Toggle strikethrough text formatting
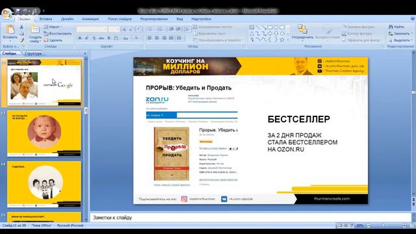This screenshot has width=416, height=234. pos(101,38)
